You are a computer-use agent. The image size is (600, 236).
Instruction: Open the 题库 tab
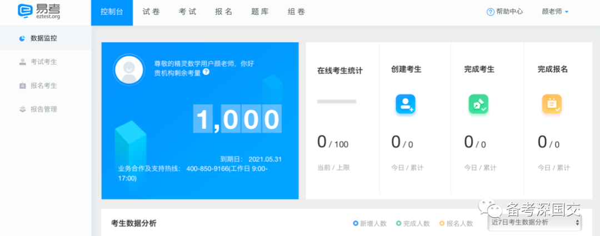(x=259, y=12)
